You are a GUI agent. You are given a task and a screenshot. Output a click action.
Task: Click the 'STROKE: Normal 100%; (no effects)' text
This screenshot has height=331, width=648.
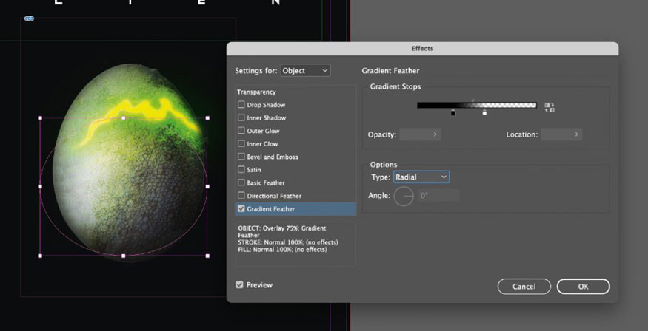click(x=288, y=242)
